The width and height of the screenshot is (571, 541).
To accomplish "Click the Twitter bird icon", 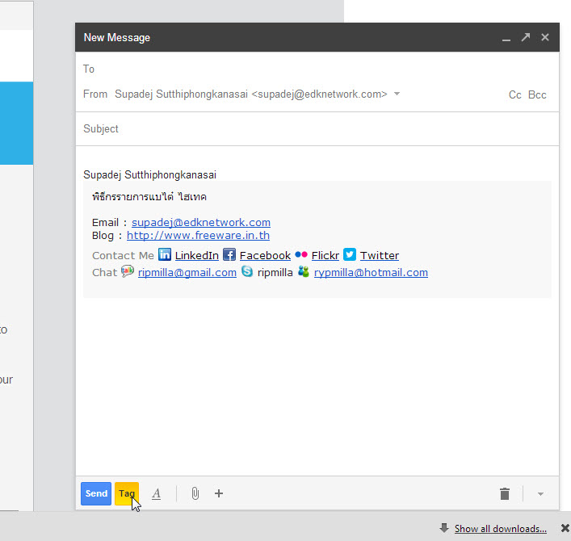I will pos(350,255).
